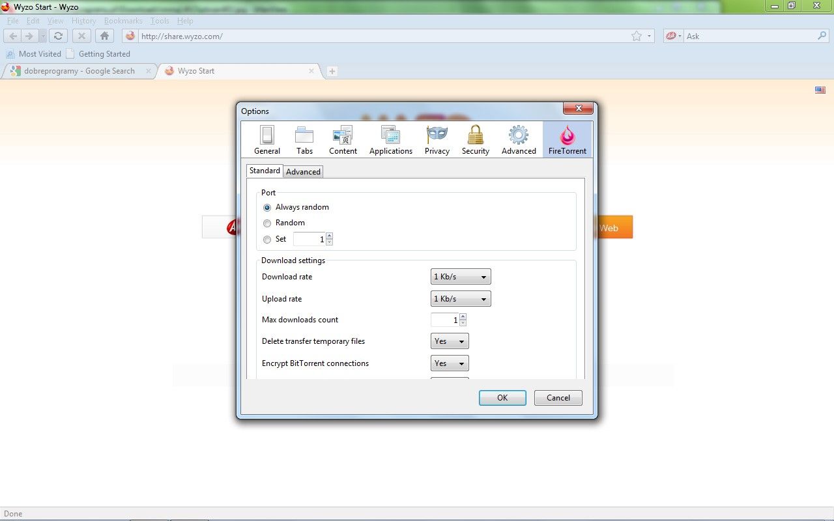Open the Help menu
The image size is (834, 521).
click(185, 21)
